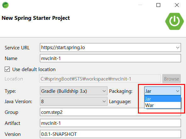Viewport: 186px width, 139px height.
Task: Choose War from the Packaging list
Action: coord(162,105)
